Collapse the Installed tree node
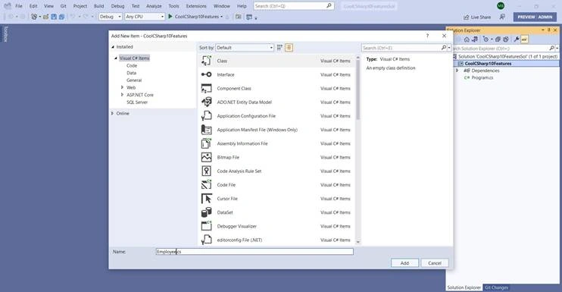The width and height of the screenshot is (562, 292). [x=113, y=47]
